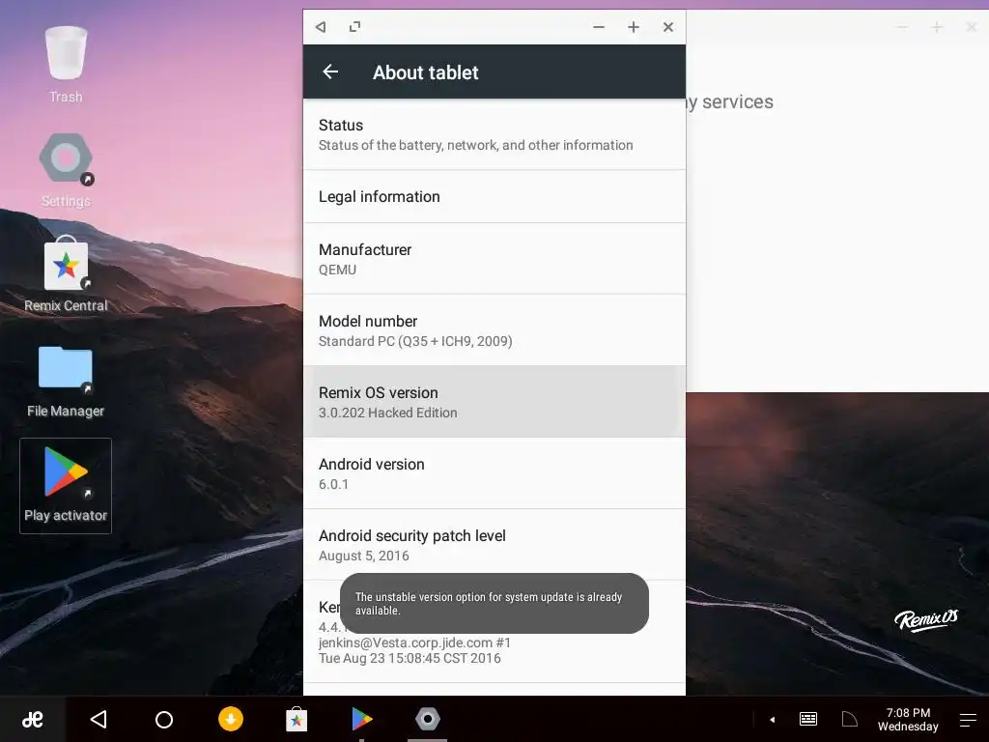
Task: Open the Status information entry
Action: click(x=494, y=134)
